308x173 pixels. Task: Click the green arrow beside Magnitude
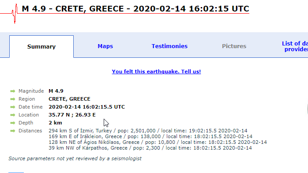pos(13,91)
